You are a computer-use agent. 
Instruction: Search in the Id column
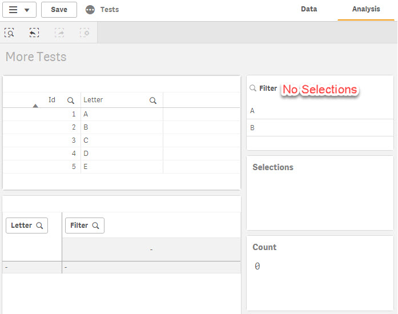click(x=71, y=100)
